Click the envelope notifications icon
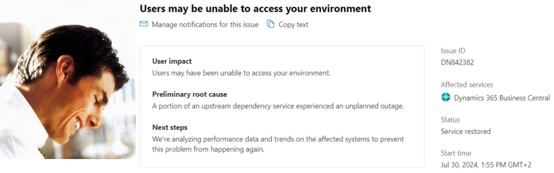The image size is (554, 173). click(x=144, y=24)
